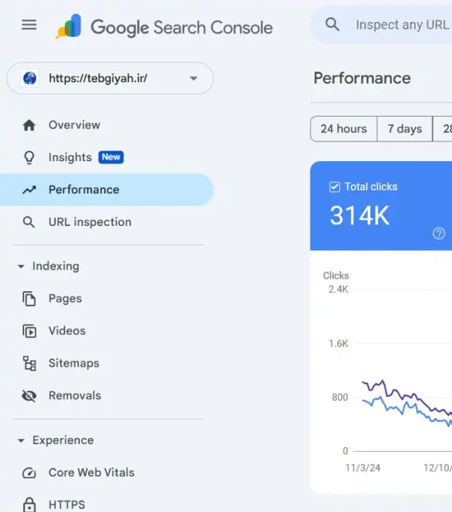
Task: Open the Performance report in sidebar
Action: coord(84,190)
